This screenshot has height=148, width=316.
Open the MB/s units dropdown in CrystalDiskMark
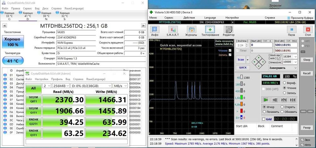coord(120,86)
